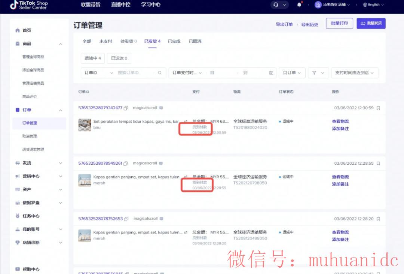Expand the 店铺诊断 sidebar section

click(x=61, y=243)
